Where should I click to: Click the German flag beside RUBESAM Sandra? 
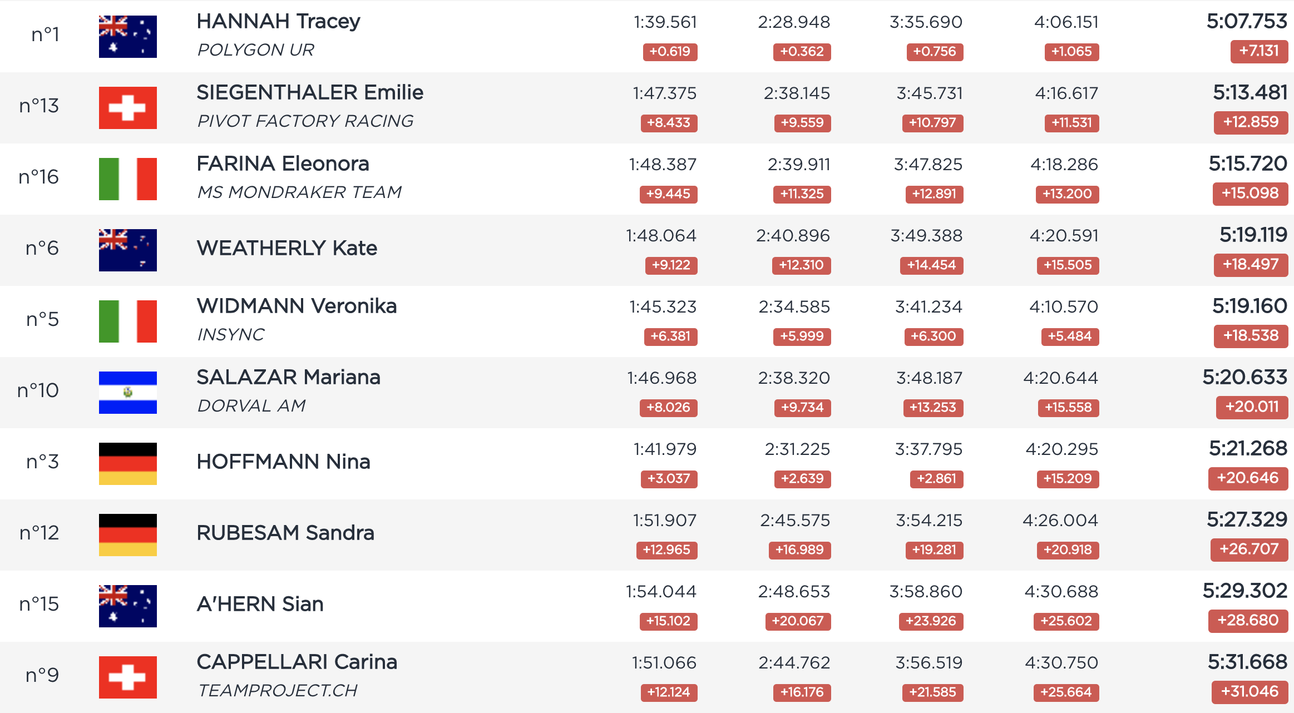[x=128, y=535]
